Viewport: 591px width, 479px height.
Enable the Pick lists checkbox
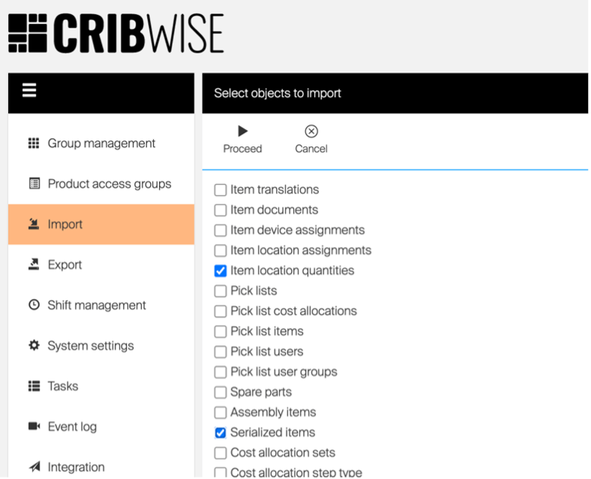click(x=220, y=291)
